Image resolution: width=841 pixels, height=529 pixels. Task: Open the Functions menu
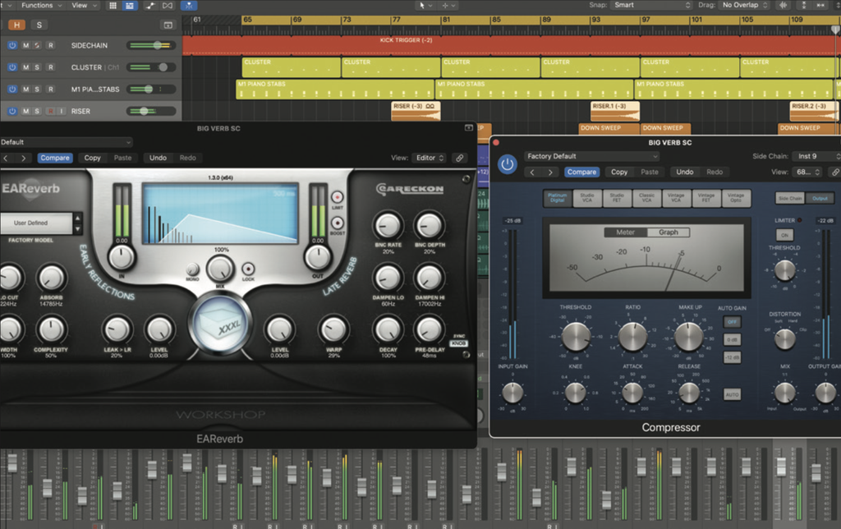[36, 5]
